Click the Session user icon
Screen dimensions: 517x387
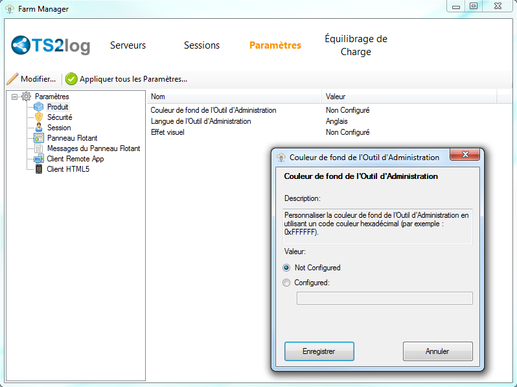tap(39, 128)
